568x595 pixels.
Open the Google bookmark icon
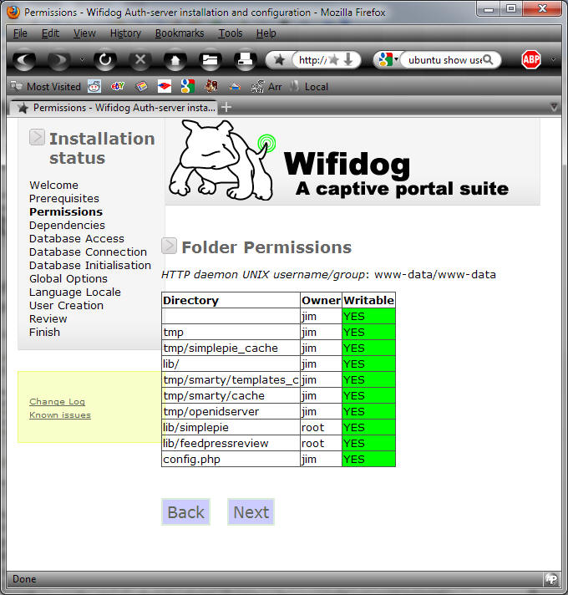[188, 87]
